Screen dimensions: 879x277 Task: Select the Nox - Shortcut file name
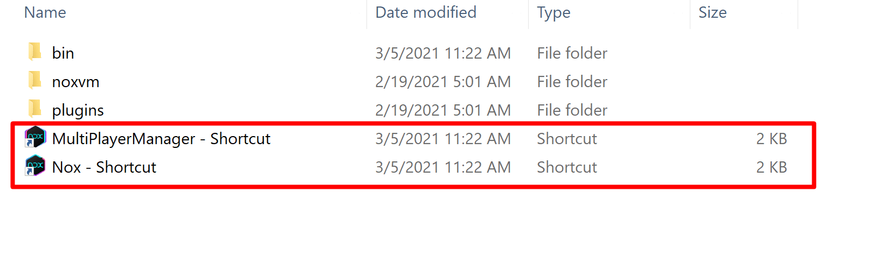point(104,167)
